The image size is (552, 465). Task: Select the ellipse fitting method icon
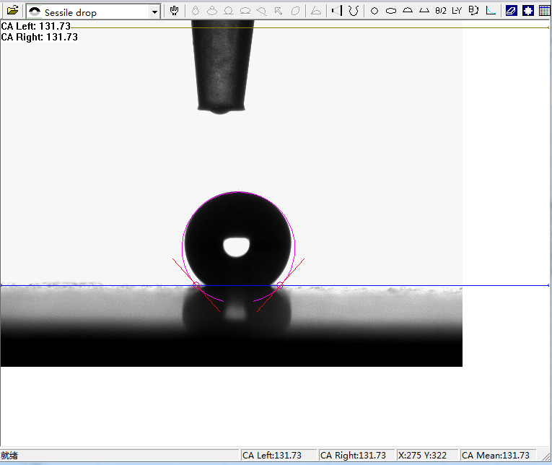tap(390, 11)
